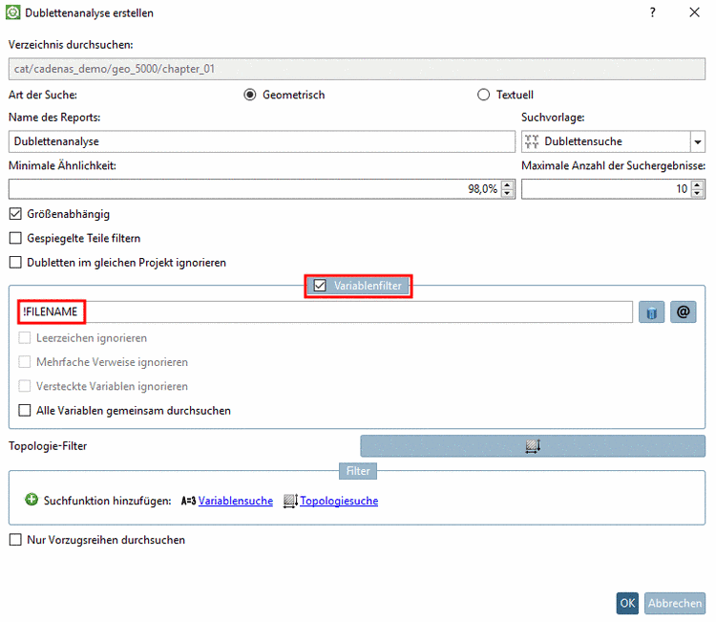
Task: Select the Geometrisch radio button
Action: 250,95
